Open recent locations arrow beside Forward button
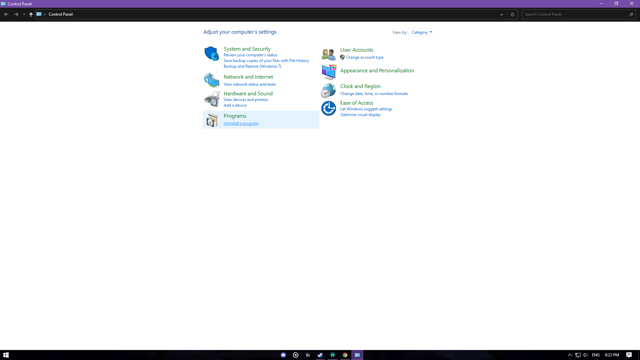This screenshot has height=360, width=640. 24,14
